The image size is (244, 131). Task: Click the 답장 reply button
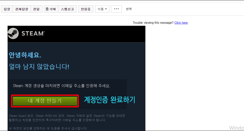pyautogui.click(x=7, y=9)
